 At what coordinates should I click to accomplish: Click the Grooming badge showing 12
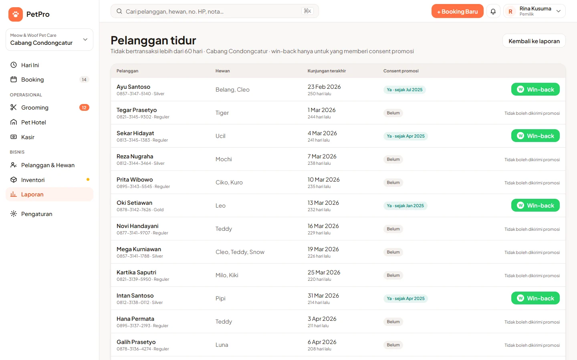click(84, 108)
